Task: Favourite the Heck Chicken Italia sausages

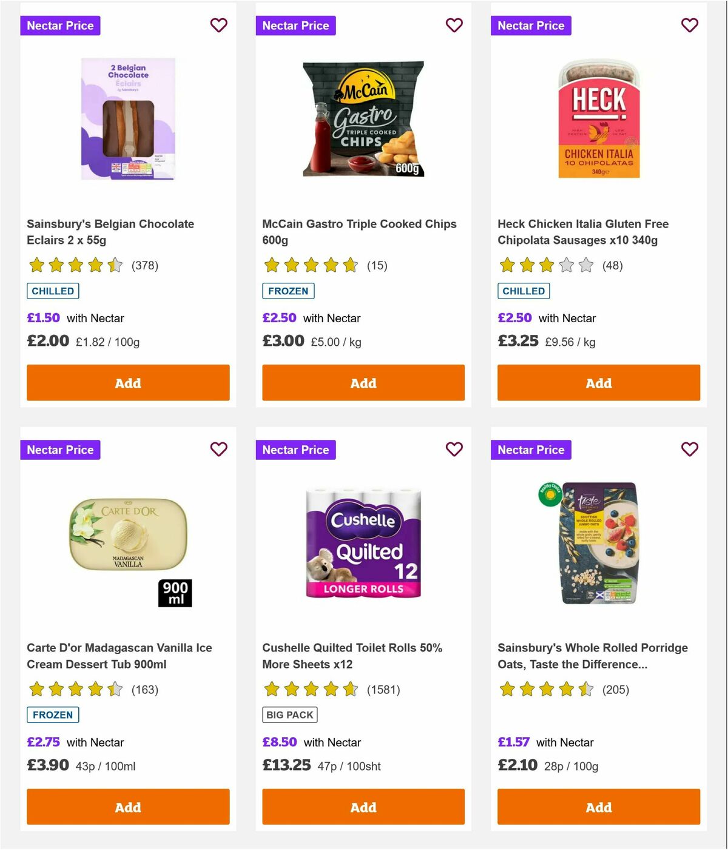Action: click(689, 25)
